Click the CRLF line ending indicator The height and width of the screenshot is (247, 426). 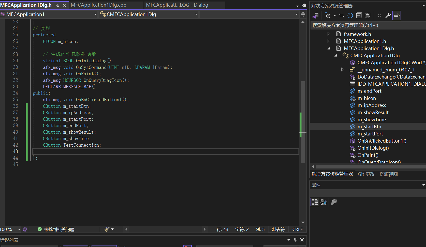297,229
